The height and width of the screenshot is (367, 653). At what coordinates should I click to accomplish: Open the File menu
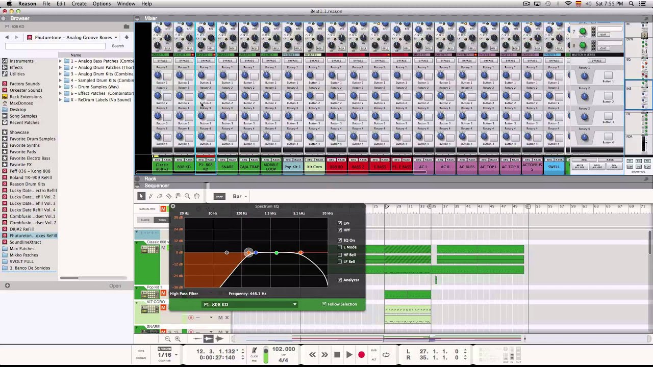pyautogui.click(x=46, y=4)
